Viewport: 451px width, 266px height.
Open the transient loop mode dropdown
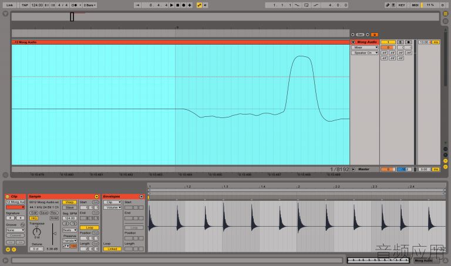[x=66, y=246]
